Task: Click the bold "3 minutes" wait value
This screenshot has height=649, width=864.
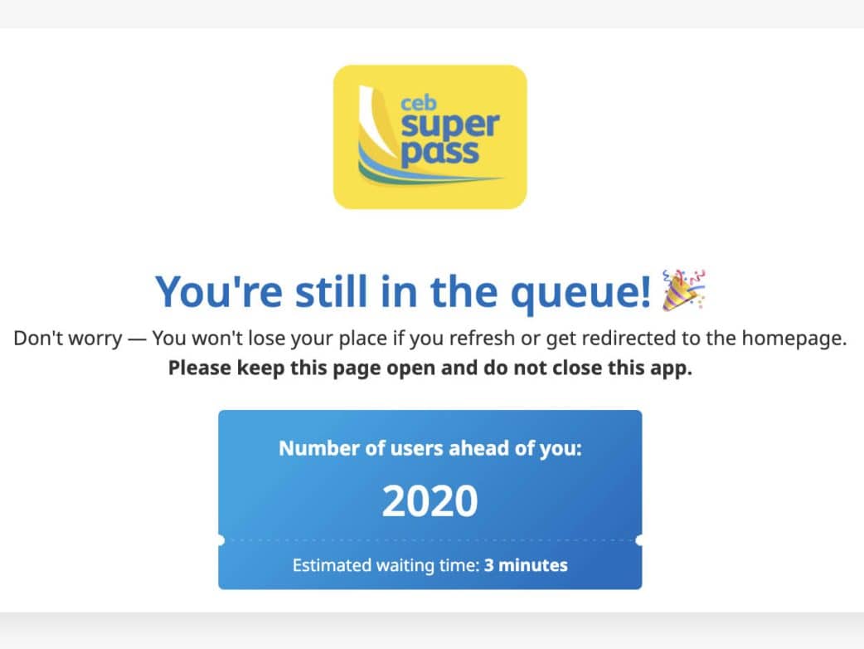Action: tap(527, 566)
